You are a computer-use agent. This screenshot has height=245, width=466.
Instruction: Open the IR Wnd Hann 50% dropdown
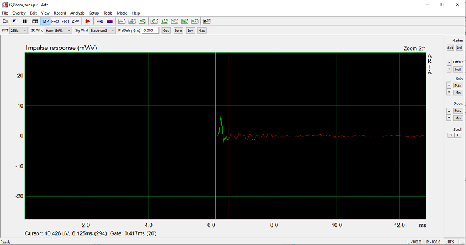coord(58,31)
